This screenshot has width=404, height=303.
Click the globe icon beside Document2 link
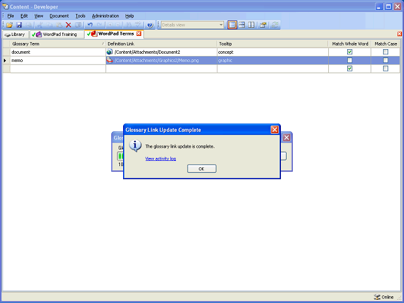pyautogui.click(x=109, y=52)
